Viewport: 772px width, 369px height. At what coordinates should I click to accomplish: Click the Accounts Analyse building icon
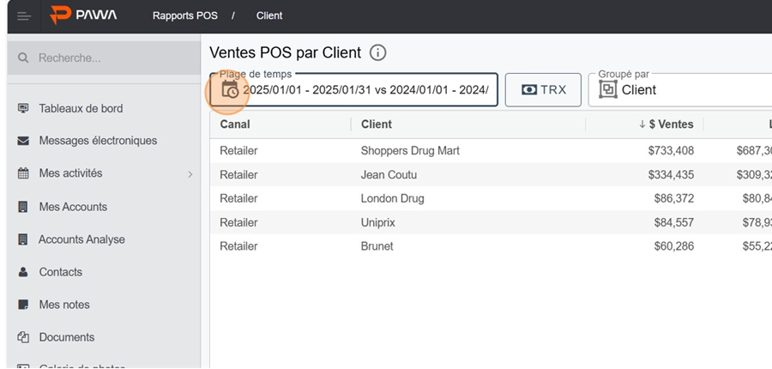point(23,239)
